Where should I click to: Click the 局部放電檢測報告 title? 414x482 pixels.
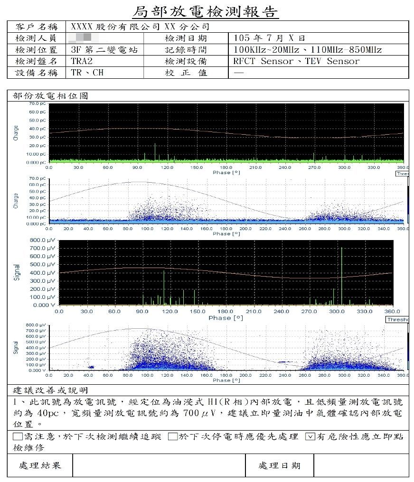point(206,12)
